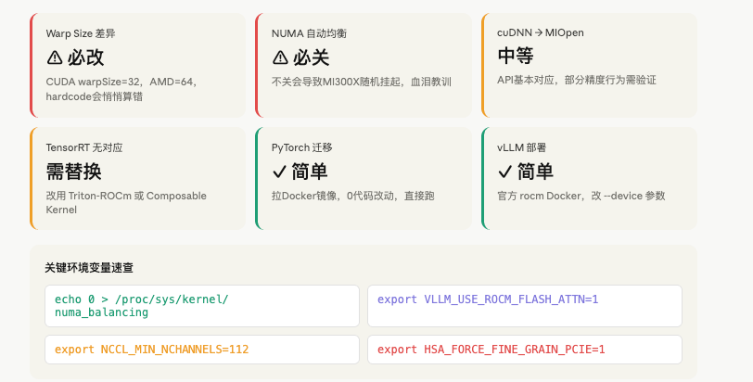The image size is (753, 382).
Task: Select the cuDNN → MIOpen card title
Action: (541, 32)
